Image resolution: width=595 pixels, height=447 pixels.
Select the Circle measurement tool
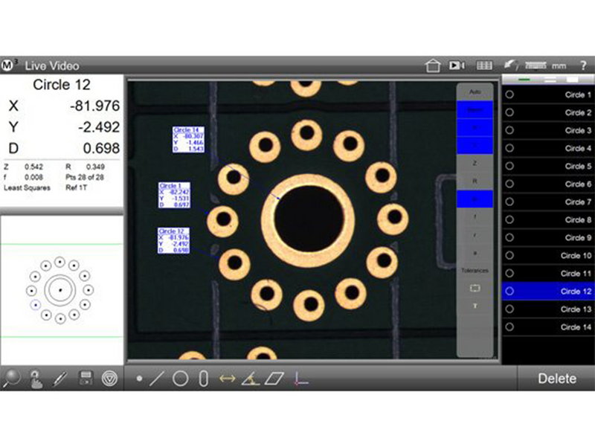pos(180,379)
